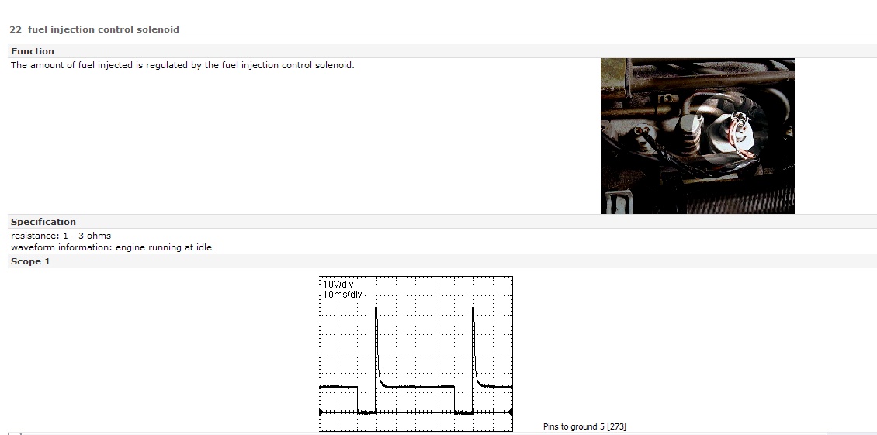877x435 pixels.
Task: Select the Scope 1 section header
Action: tap(30, 261)
